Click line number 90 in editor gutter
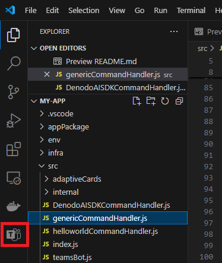222x263 pixels. [208, 144]
